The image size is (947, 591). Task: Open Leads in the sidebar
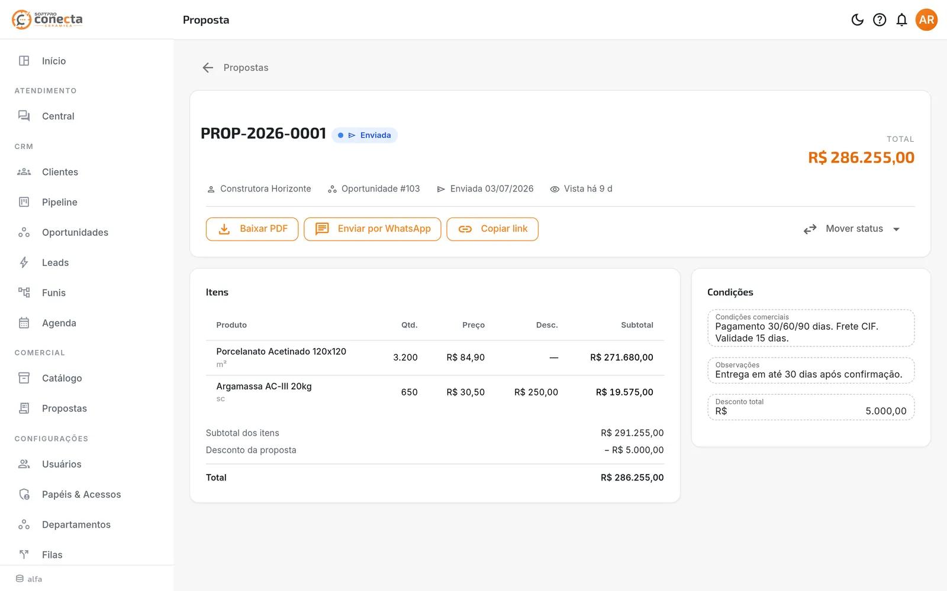coord(87,262)
